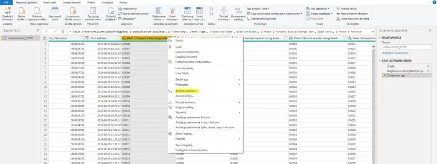Click the Wszystkie właściwości link

395,53
